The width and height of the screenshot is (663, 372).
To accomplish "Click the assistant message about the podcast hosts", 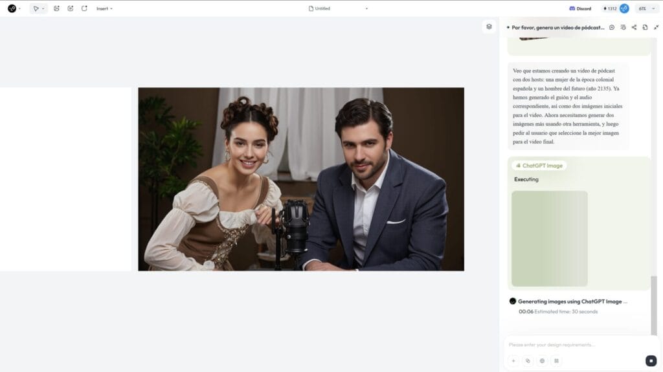I will (x=568, y=106).
